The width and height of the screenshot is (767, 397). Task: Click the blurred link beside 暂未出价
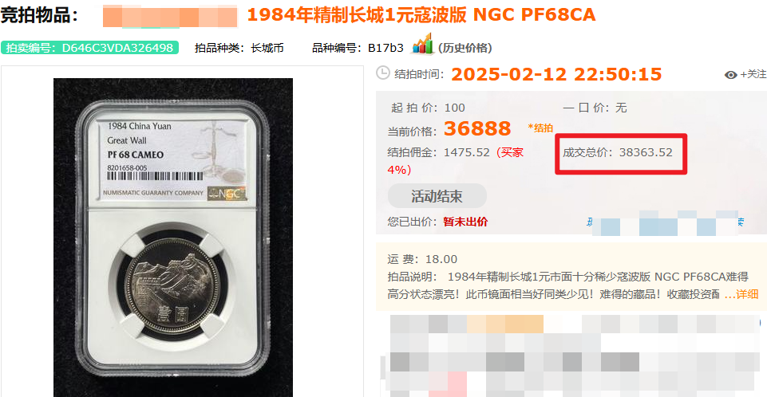[666, 222]
